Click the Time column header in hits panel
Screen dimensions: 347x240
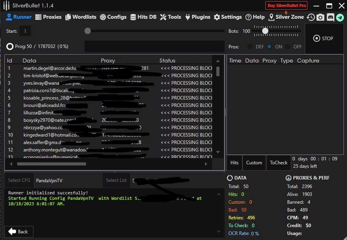[235, 60]
